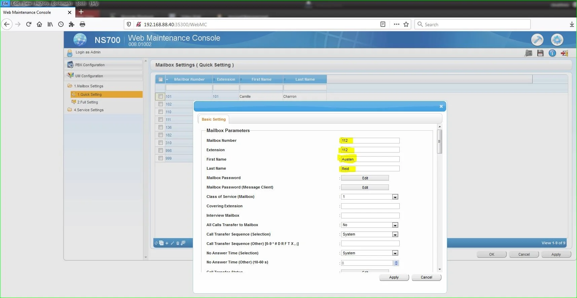Click No Answer Time (Other) spinner

click(x=396, y=263)
